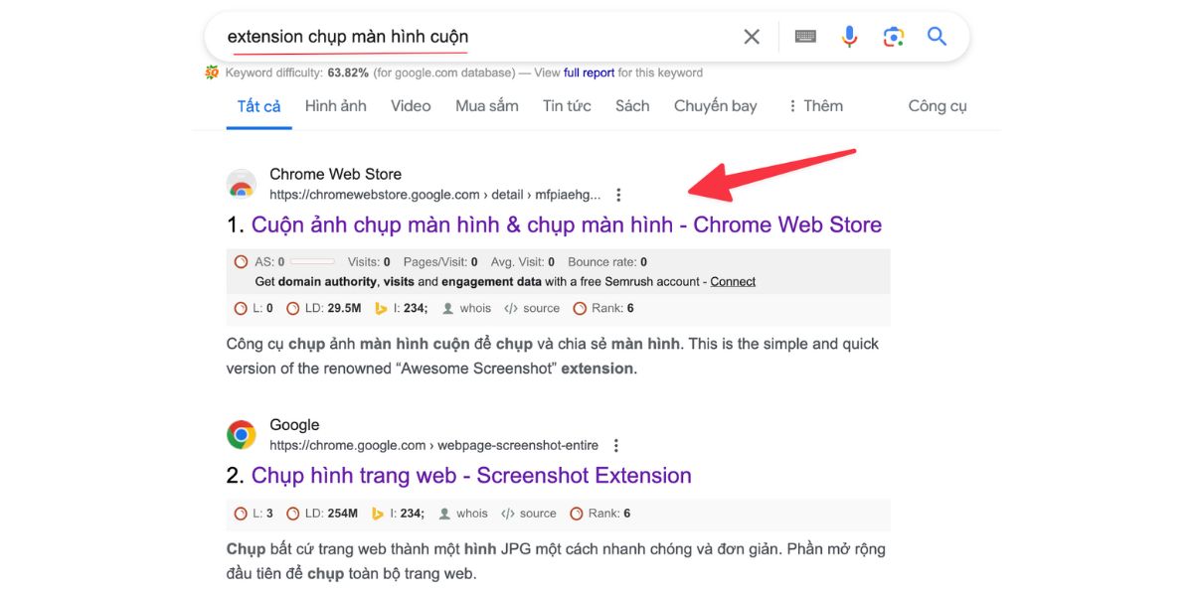Screen dimensions: 1193x596
Task: Click the Semrush Connect link
Action: (x=733, y=282)
